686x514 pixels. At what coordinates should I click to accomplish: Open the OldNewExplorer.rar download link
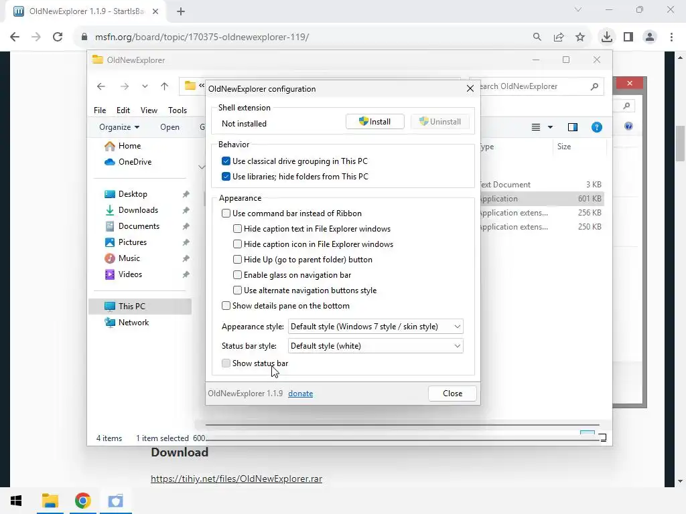pyautogui.click(x=236, y=479)
